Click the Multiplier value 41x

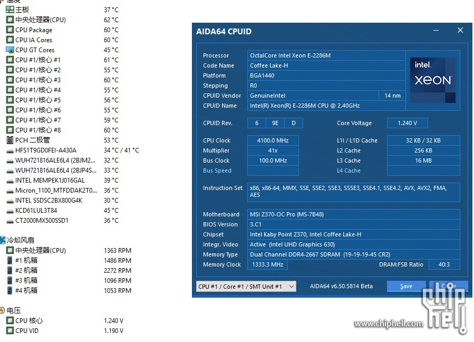click(273, 150)
